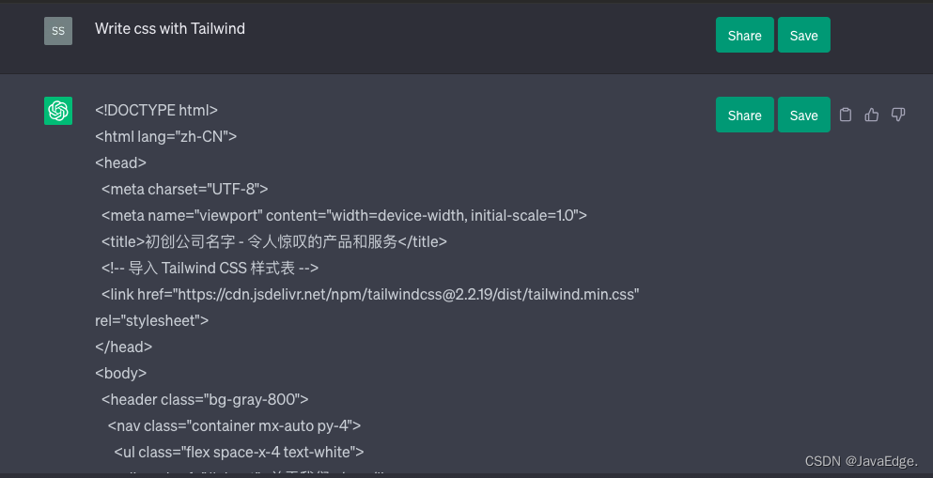
Task: Save the ChatGPT HTML response
Action: [x=804, y=115]
